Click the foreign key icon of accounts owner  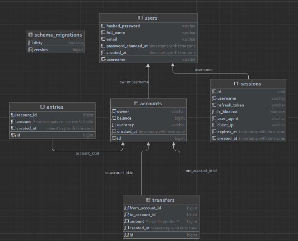tap(114, 111)
